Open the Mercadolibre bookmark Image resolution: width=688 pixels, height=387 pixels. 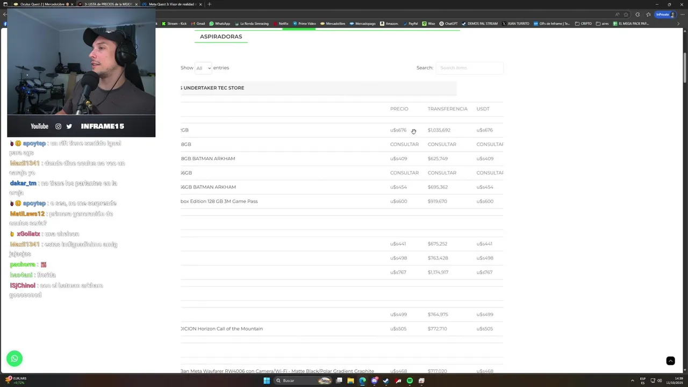333,24
